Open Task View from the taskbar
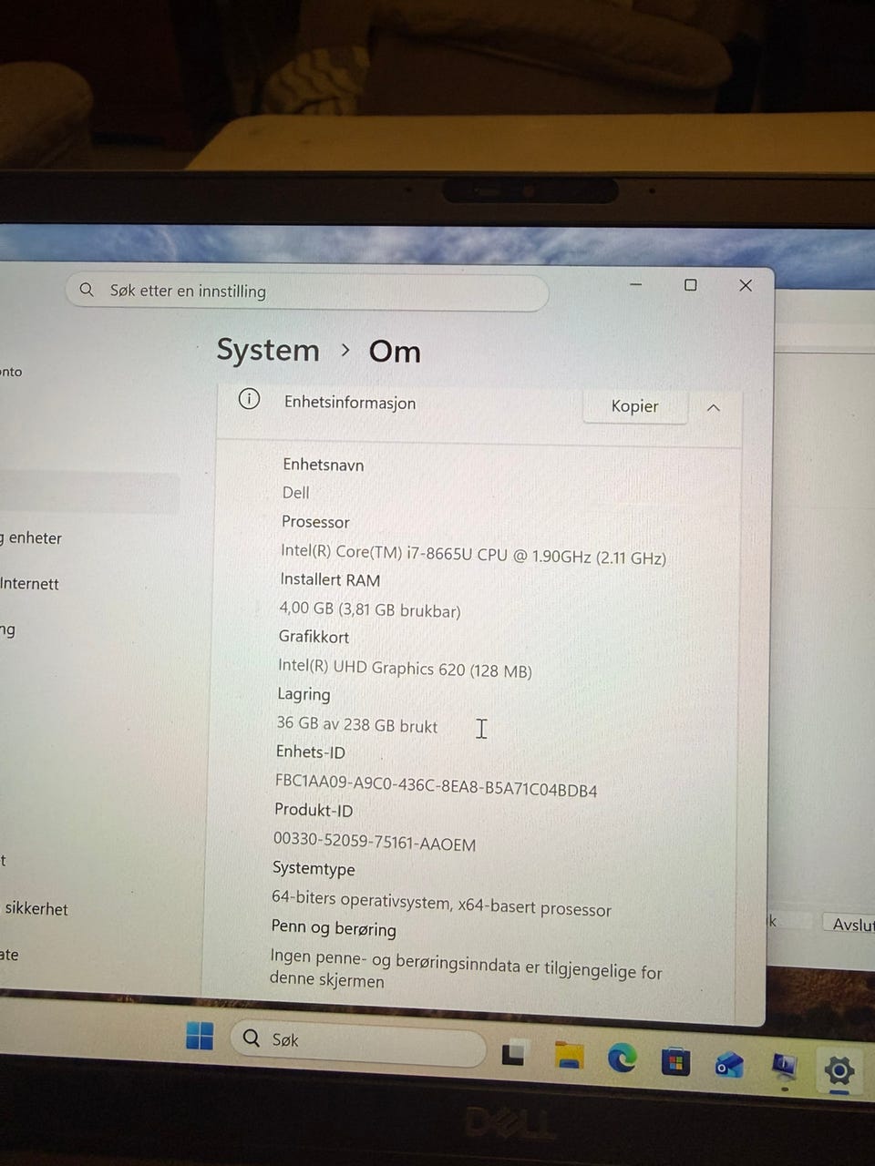The height and width of the screenshot is (1166, 875). tap(515, 1052)
